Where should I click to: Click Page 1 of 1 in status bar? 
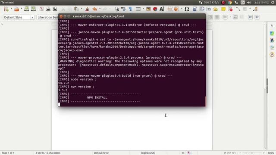(8, 153)
